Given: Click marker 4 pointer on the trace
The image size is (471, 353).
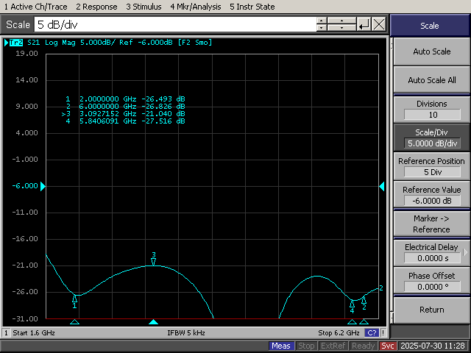Looking at the screenshot, I should 352,304.
